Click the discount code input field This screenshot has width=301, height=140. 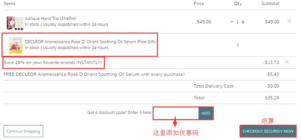pyautogui.click(x=176, y=113)
